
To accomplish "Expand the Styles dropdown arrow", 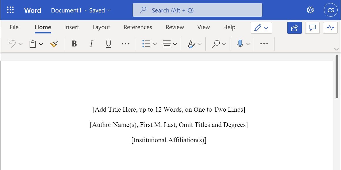I will pos(199,44).
